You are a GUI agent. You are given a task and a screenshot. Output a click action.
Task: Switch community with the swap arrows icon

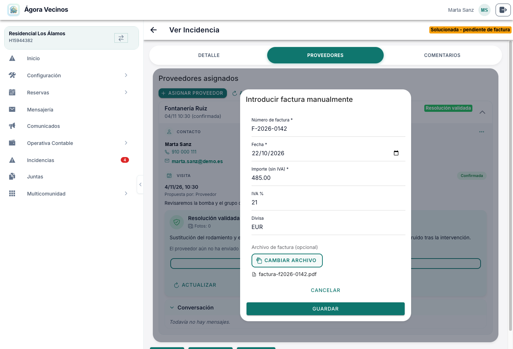pos(121,38)
